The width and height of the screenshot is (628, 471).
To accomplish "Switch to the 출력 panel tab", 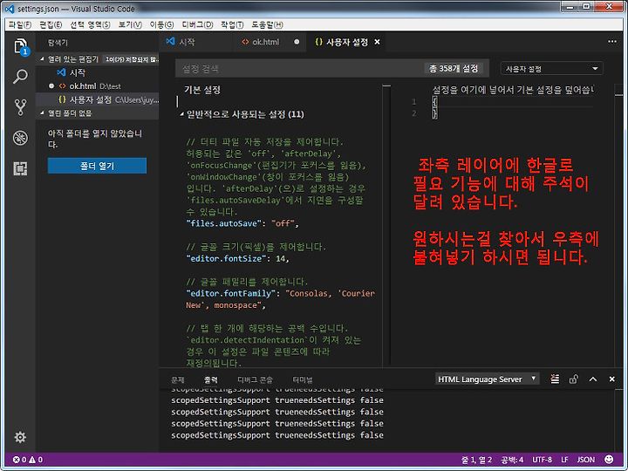I will point(211,379).
